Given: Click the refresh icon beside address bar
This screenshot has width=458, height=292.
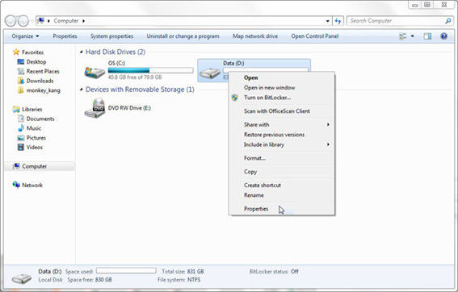Looking at the screenshot, I should 338,21.
